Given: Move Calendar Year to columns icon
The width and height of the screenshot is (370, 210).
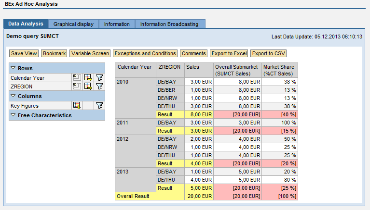Looking at the screenshot, I should click(x=88, y=77).
